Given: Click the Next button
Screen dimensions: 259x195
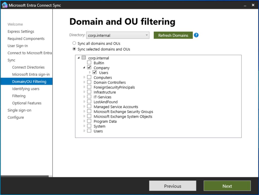Looking at the screenshot, I should pyautogui.click(x=227, y=186).
